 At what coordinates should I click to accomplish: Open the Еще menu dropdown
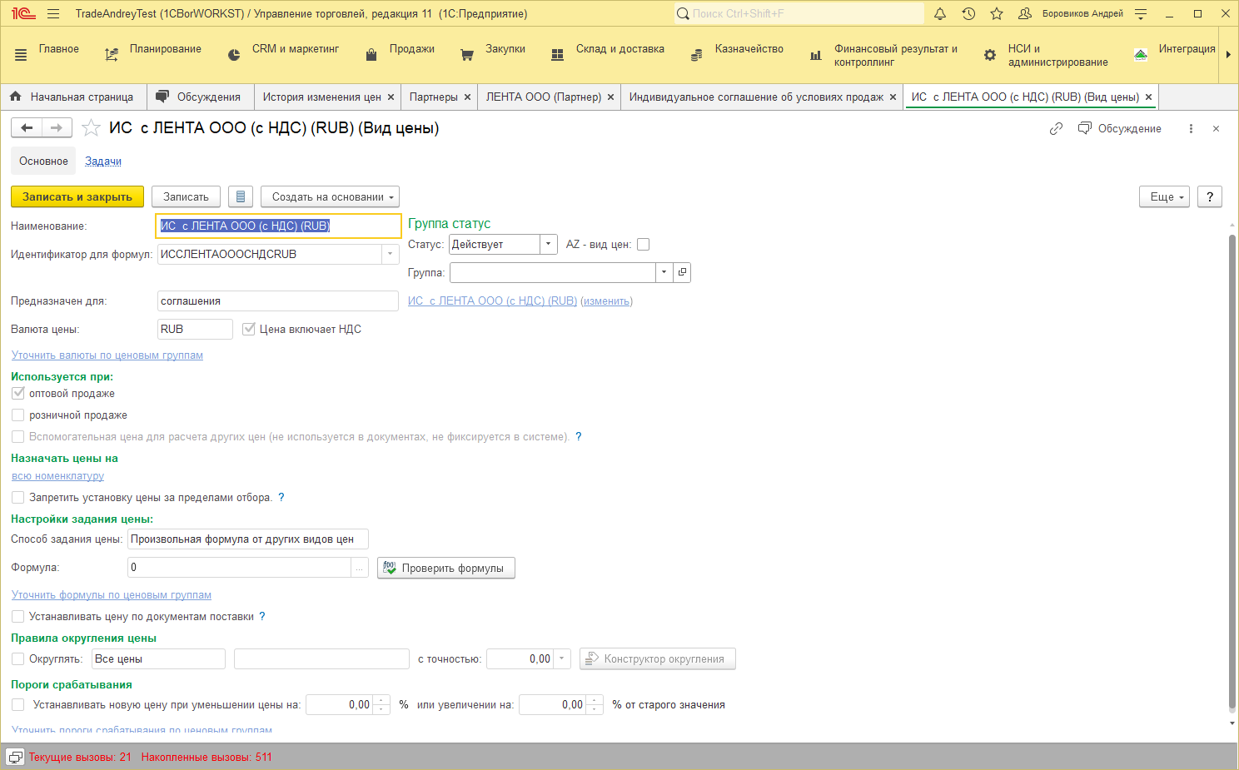pos(1164,196)
